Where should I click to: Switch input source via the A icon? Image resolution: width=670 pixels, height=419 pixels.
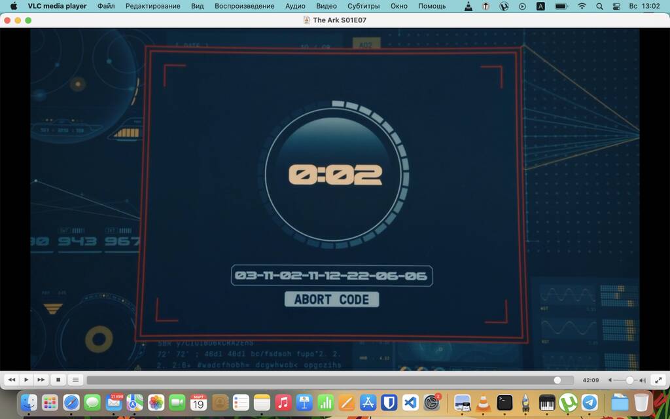pyautogui.click(x=540, y=6)
